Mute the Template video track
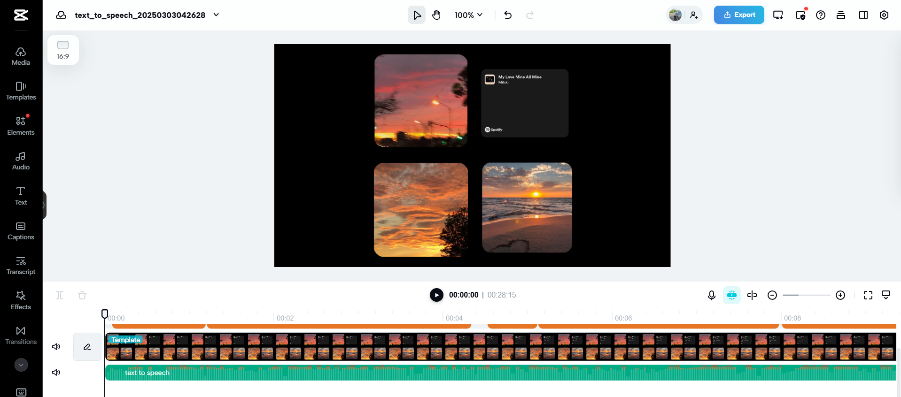Screen dimensions: 901x397 click(56, 347)
